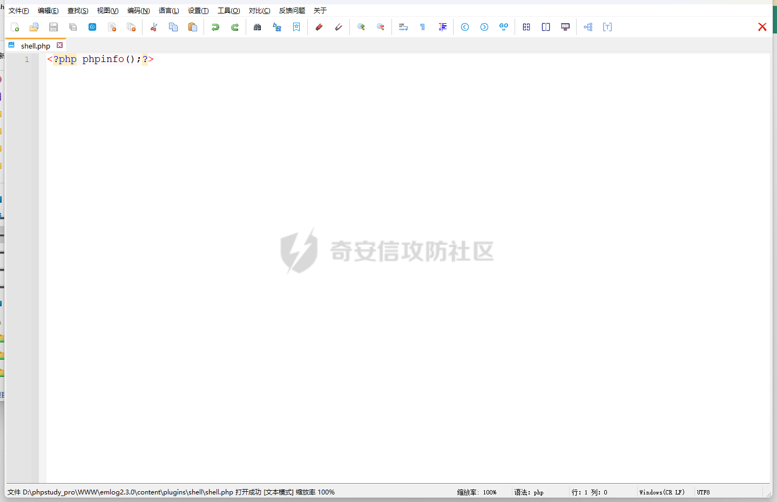Toggle word wrap toolbar icon
The width and height of the screenshot is (777, 502).
coord(403,27)
